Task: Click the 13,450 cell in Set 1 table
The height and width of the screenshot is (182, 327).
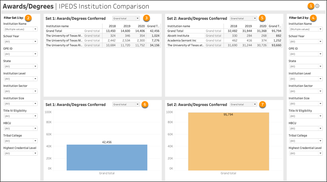Action: point(111,31)
